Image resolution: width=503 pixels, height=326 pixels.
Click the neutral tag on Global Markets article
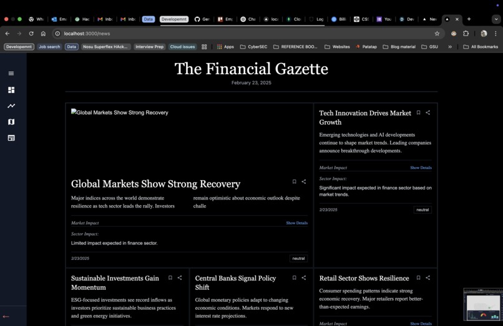pyautogui.click(x=298, y=258)
